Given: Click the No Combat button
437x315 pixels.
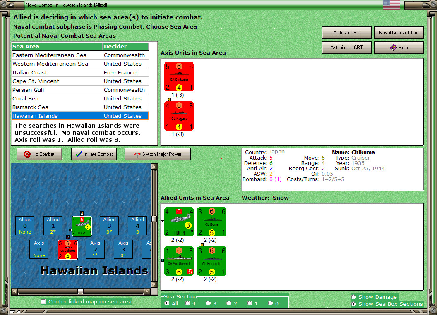Looking at the screenshot, I should click(x=39, y=154).
